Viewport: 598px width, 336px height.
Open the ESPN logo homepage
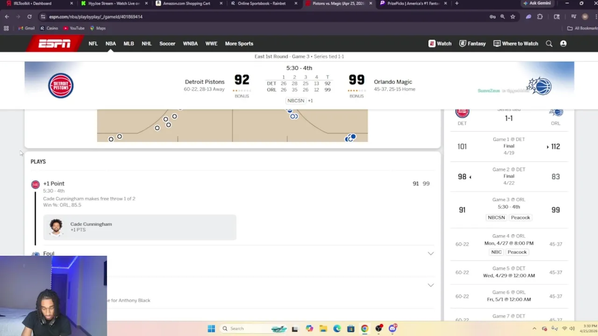click(x=54, y=43)
